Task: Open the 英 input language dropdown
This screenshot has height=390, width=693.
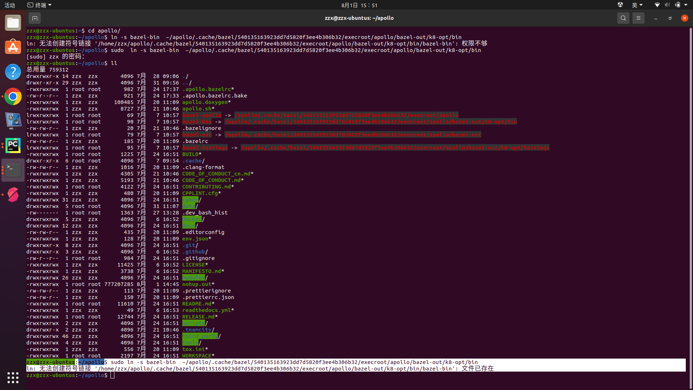Action: pos(637,5)
